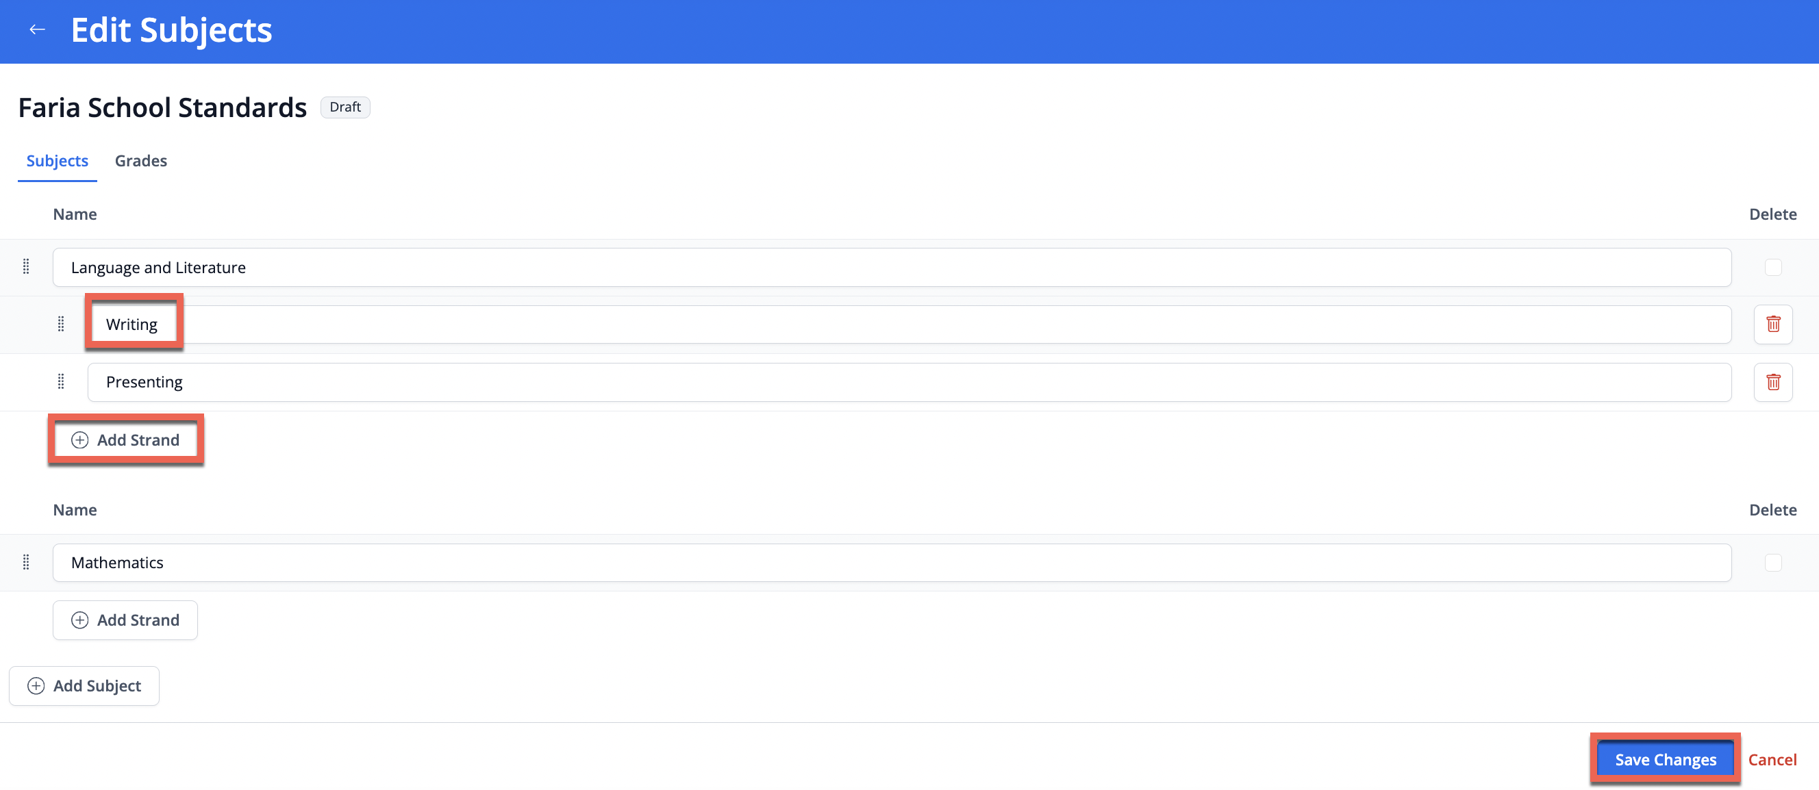Click plus icon on Add Subject button
The image size is (1819, 790).
[36, 685]
